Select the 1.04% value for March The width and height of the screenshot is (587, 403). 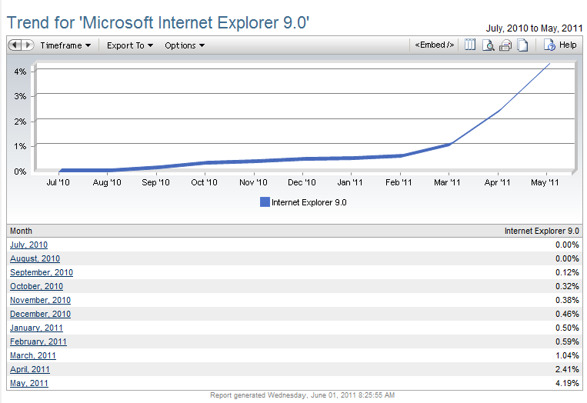point(567,355)
